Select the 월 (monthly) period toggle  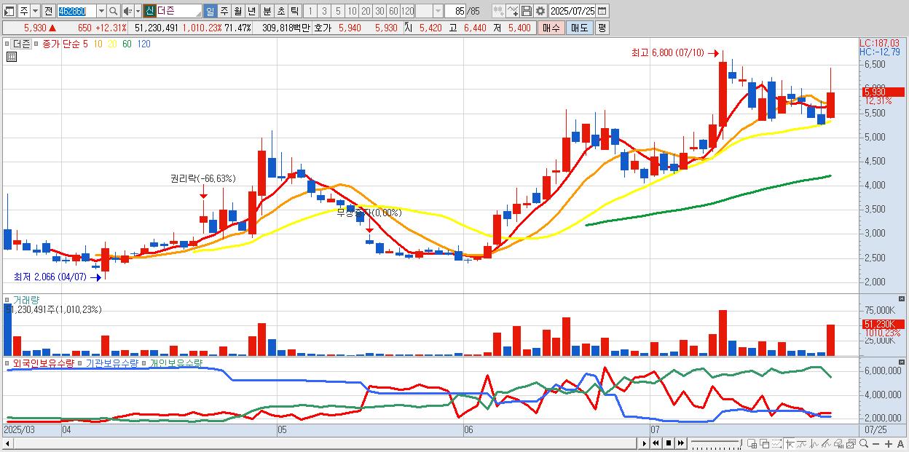click(x=237, y=11)
